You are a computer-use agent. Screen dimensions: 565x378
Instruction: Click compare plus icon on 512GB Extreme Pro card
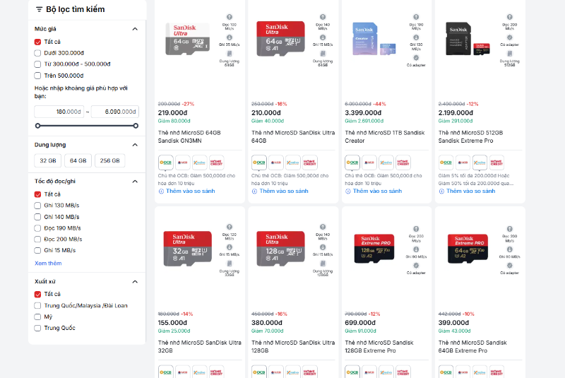[x=441, y=191]
